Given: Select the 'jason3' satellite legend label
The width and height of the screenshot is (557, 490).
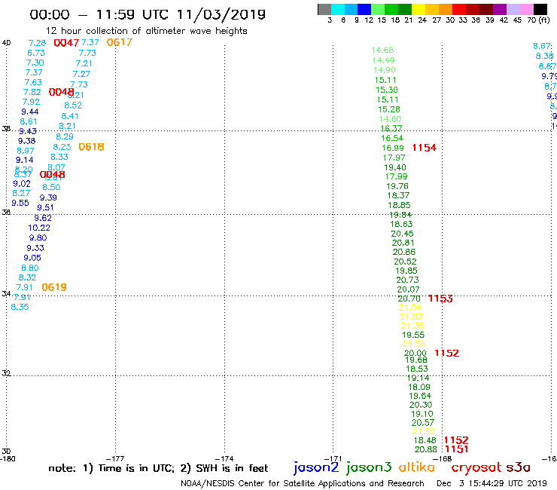Looking at the screenshot, I should point(369,467).
